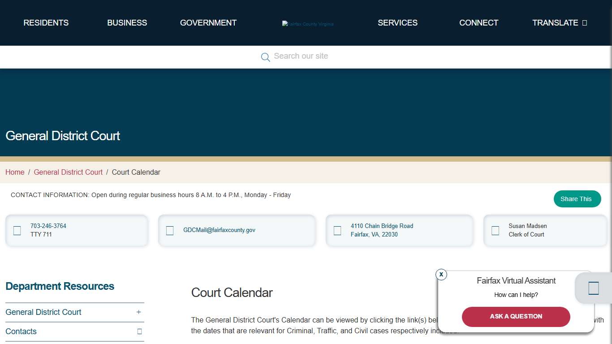The width and height of the screenshot is (612, 344).
Task: Click the person icon next to Susan Madsen
Action: (496, 230)
